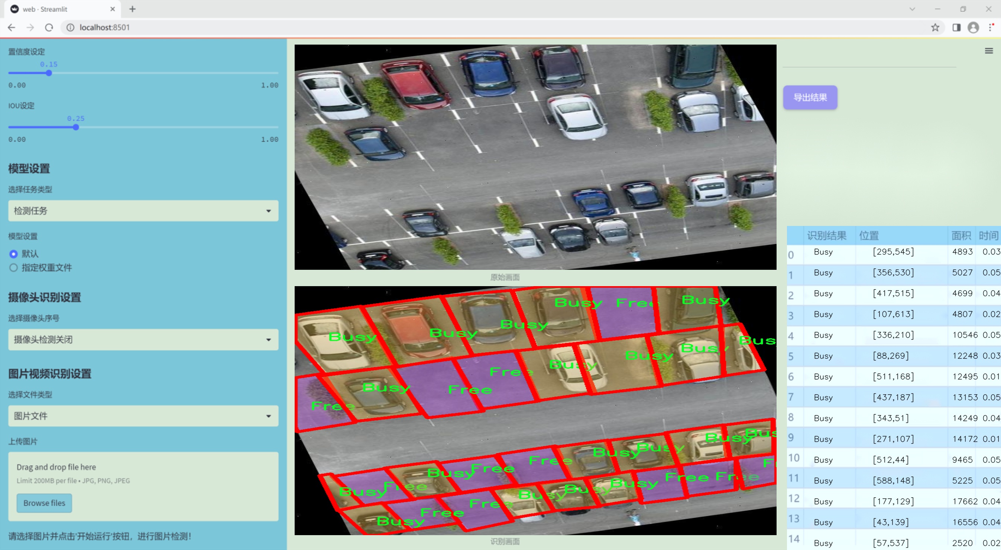
Task: Click the 识别结果 column header
Action: pyautogui.click(x=826, y=236)
